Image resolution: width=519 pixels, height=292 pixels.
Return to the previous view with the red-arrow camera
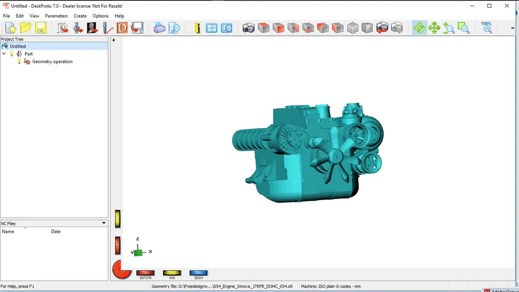(x=382, y=28)
